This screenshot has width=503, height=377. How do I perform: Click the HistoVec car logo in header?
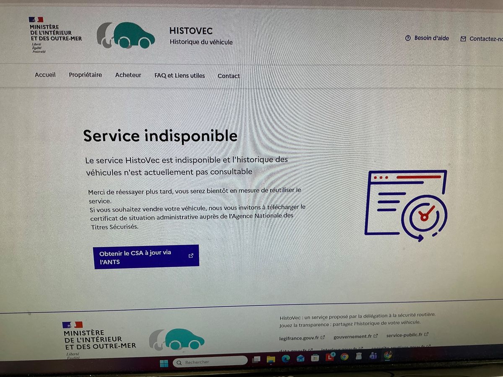[x=126, y=35]
